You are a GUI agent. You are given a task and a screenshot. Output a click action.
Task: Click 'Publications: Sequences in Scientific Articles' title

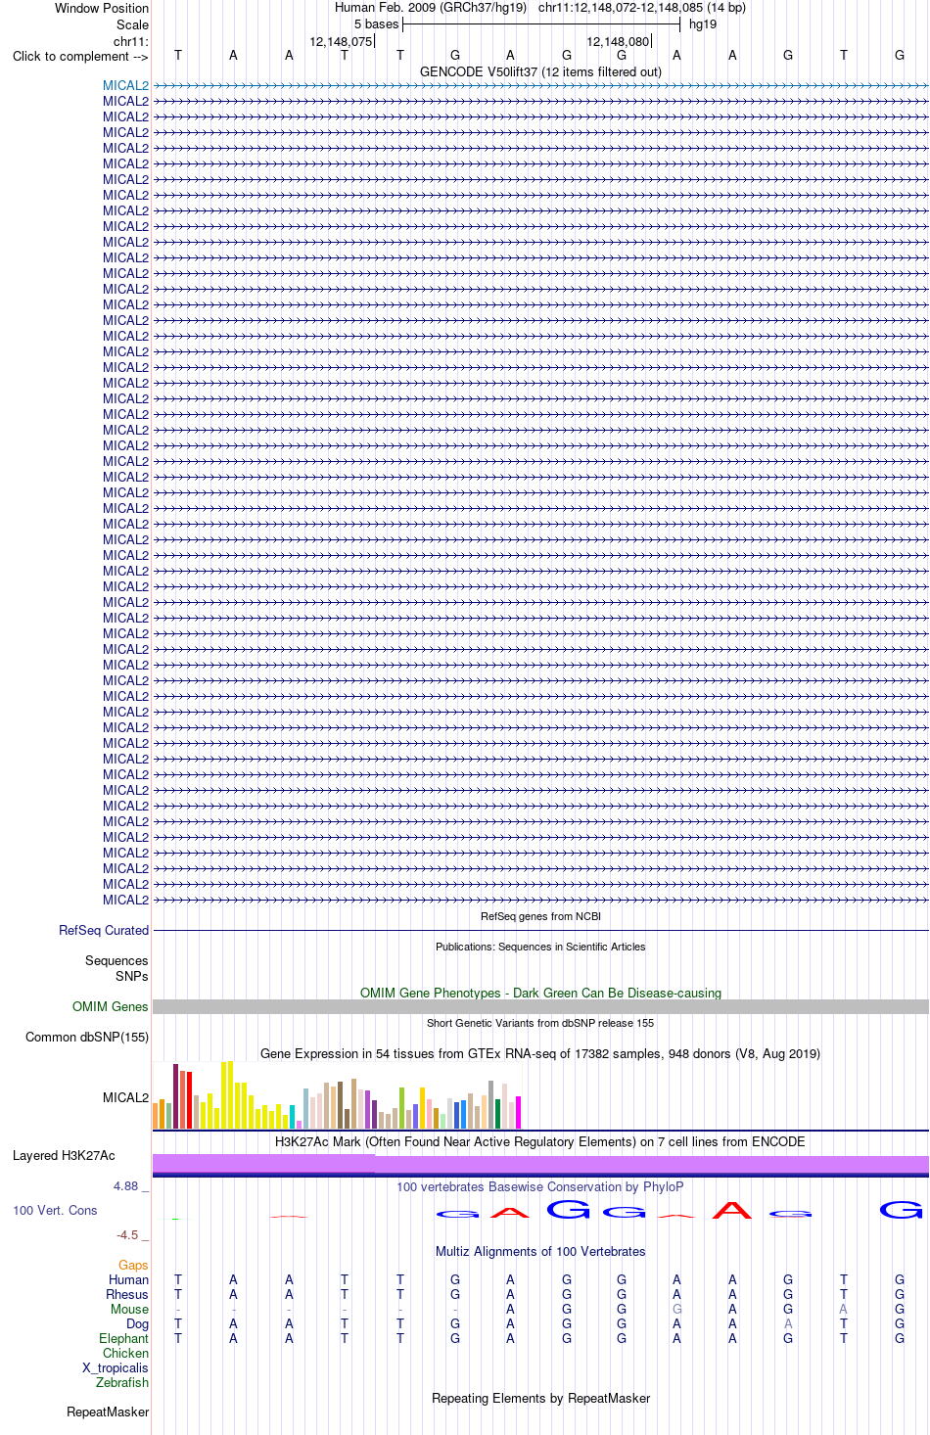(540, 947)
